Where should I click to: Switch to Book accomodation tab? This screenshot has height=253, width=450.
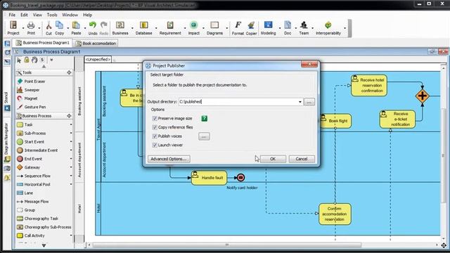click(96, 44)
